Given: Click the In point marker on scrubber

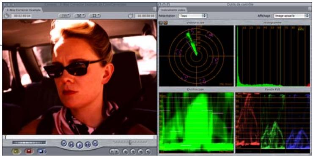Looking at the screenshot, I should pos(5,137).
